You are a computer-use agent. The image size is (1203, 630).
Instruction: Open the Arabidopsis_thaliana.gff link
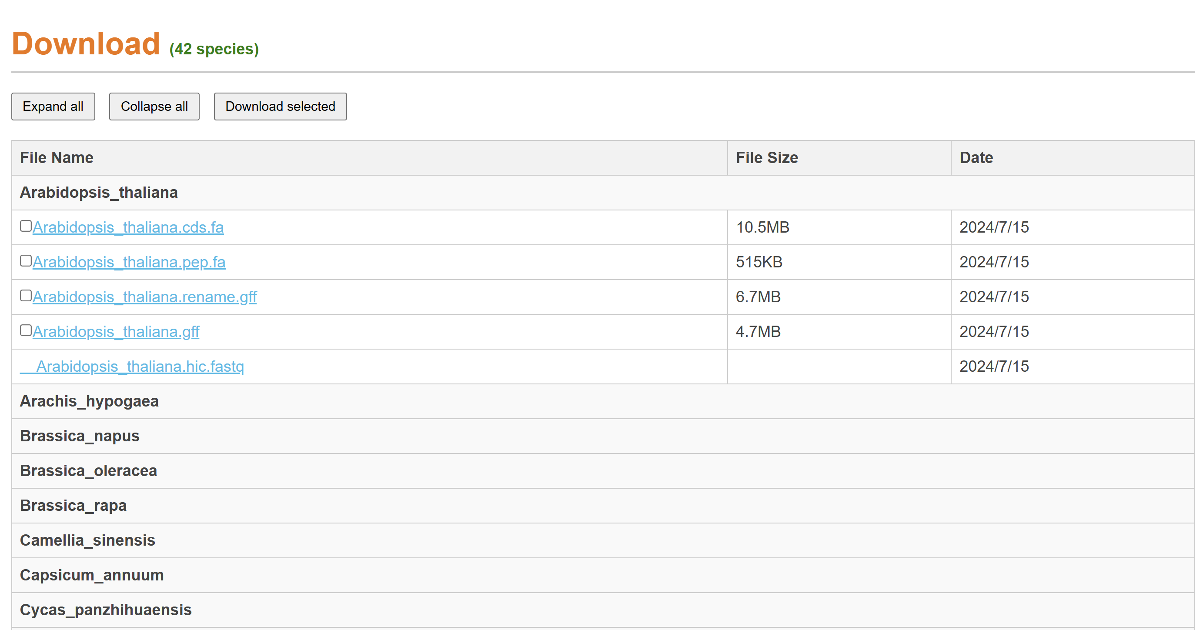116,332
